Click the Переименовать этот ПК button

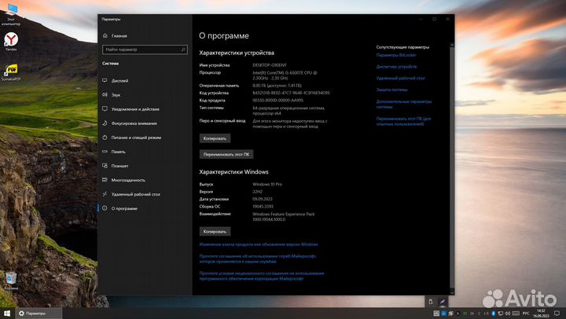point(226,154)
